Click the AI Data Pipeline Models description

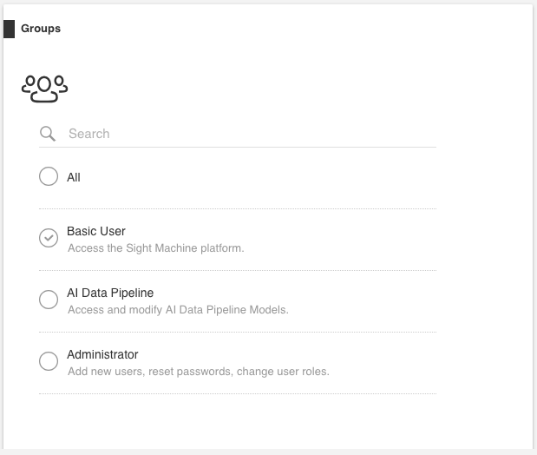click(178, 310)
